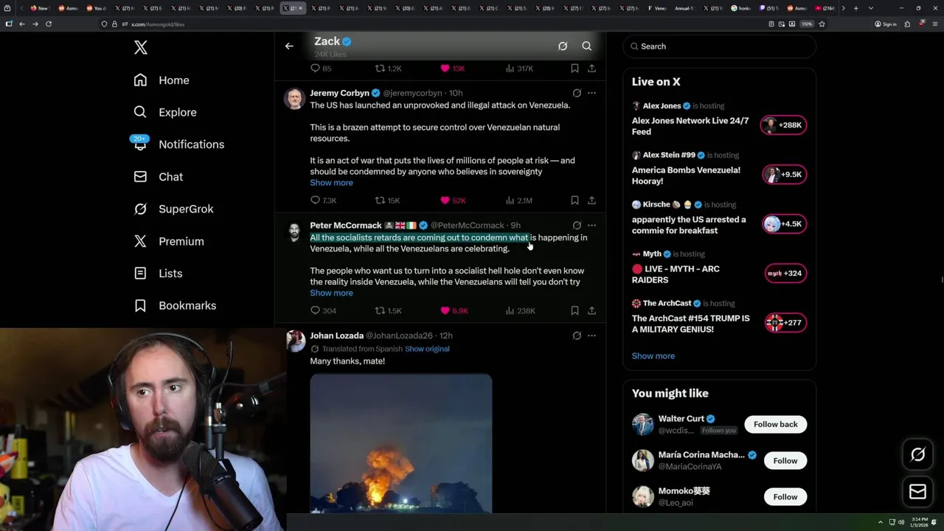
Task: Open the taskbar clock showing 3:14 PM
Action: [x=920, y=523]
